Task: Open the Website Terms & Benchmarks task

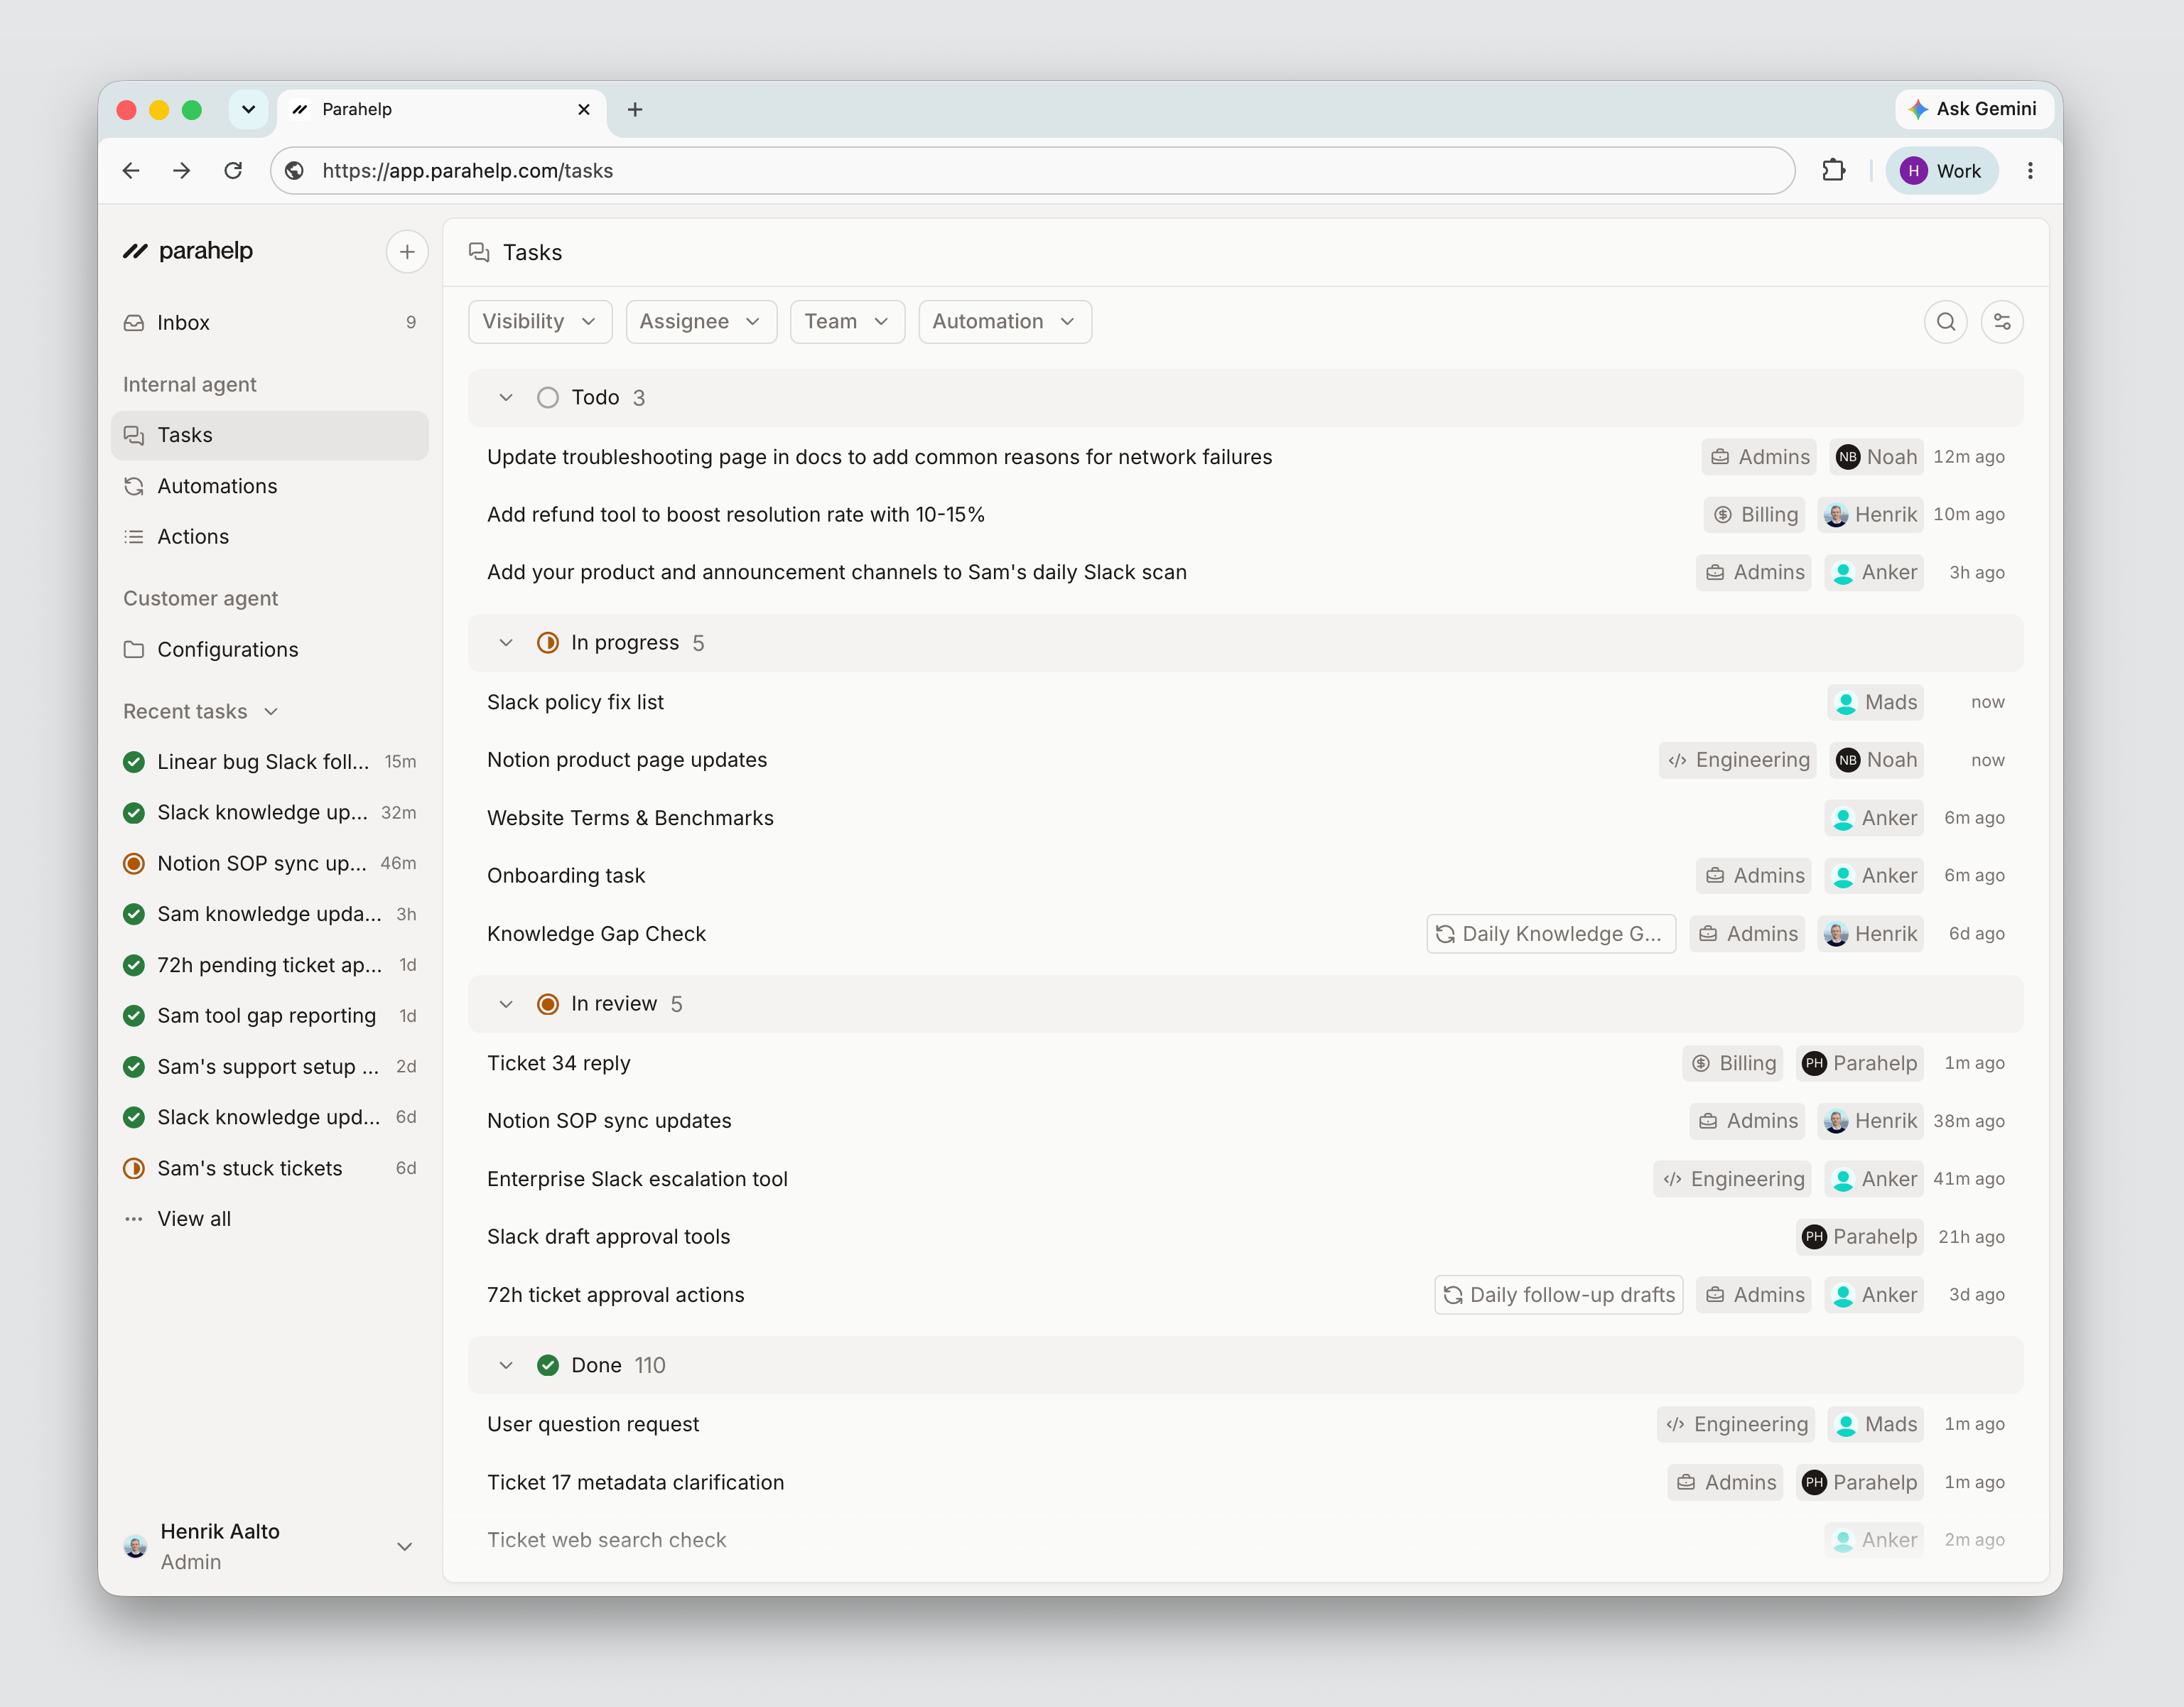Action: click(x=1245, y=818)
